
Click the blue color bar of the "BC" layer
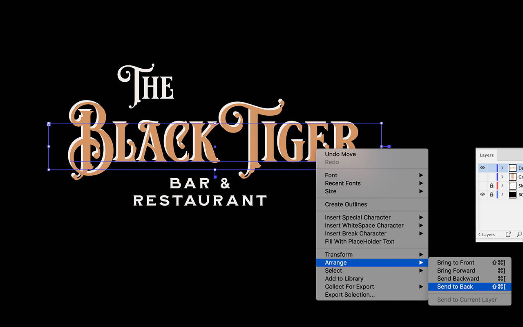tap(497, 195)
